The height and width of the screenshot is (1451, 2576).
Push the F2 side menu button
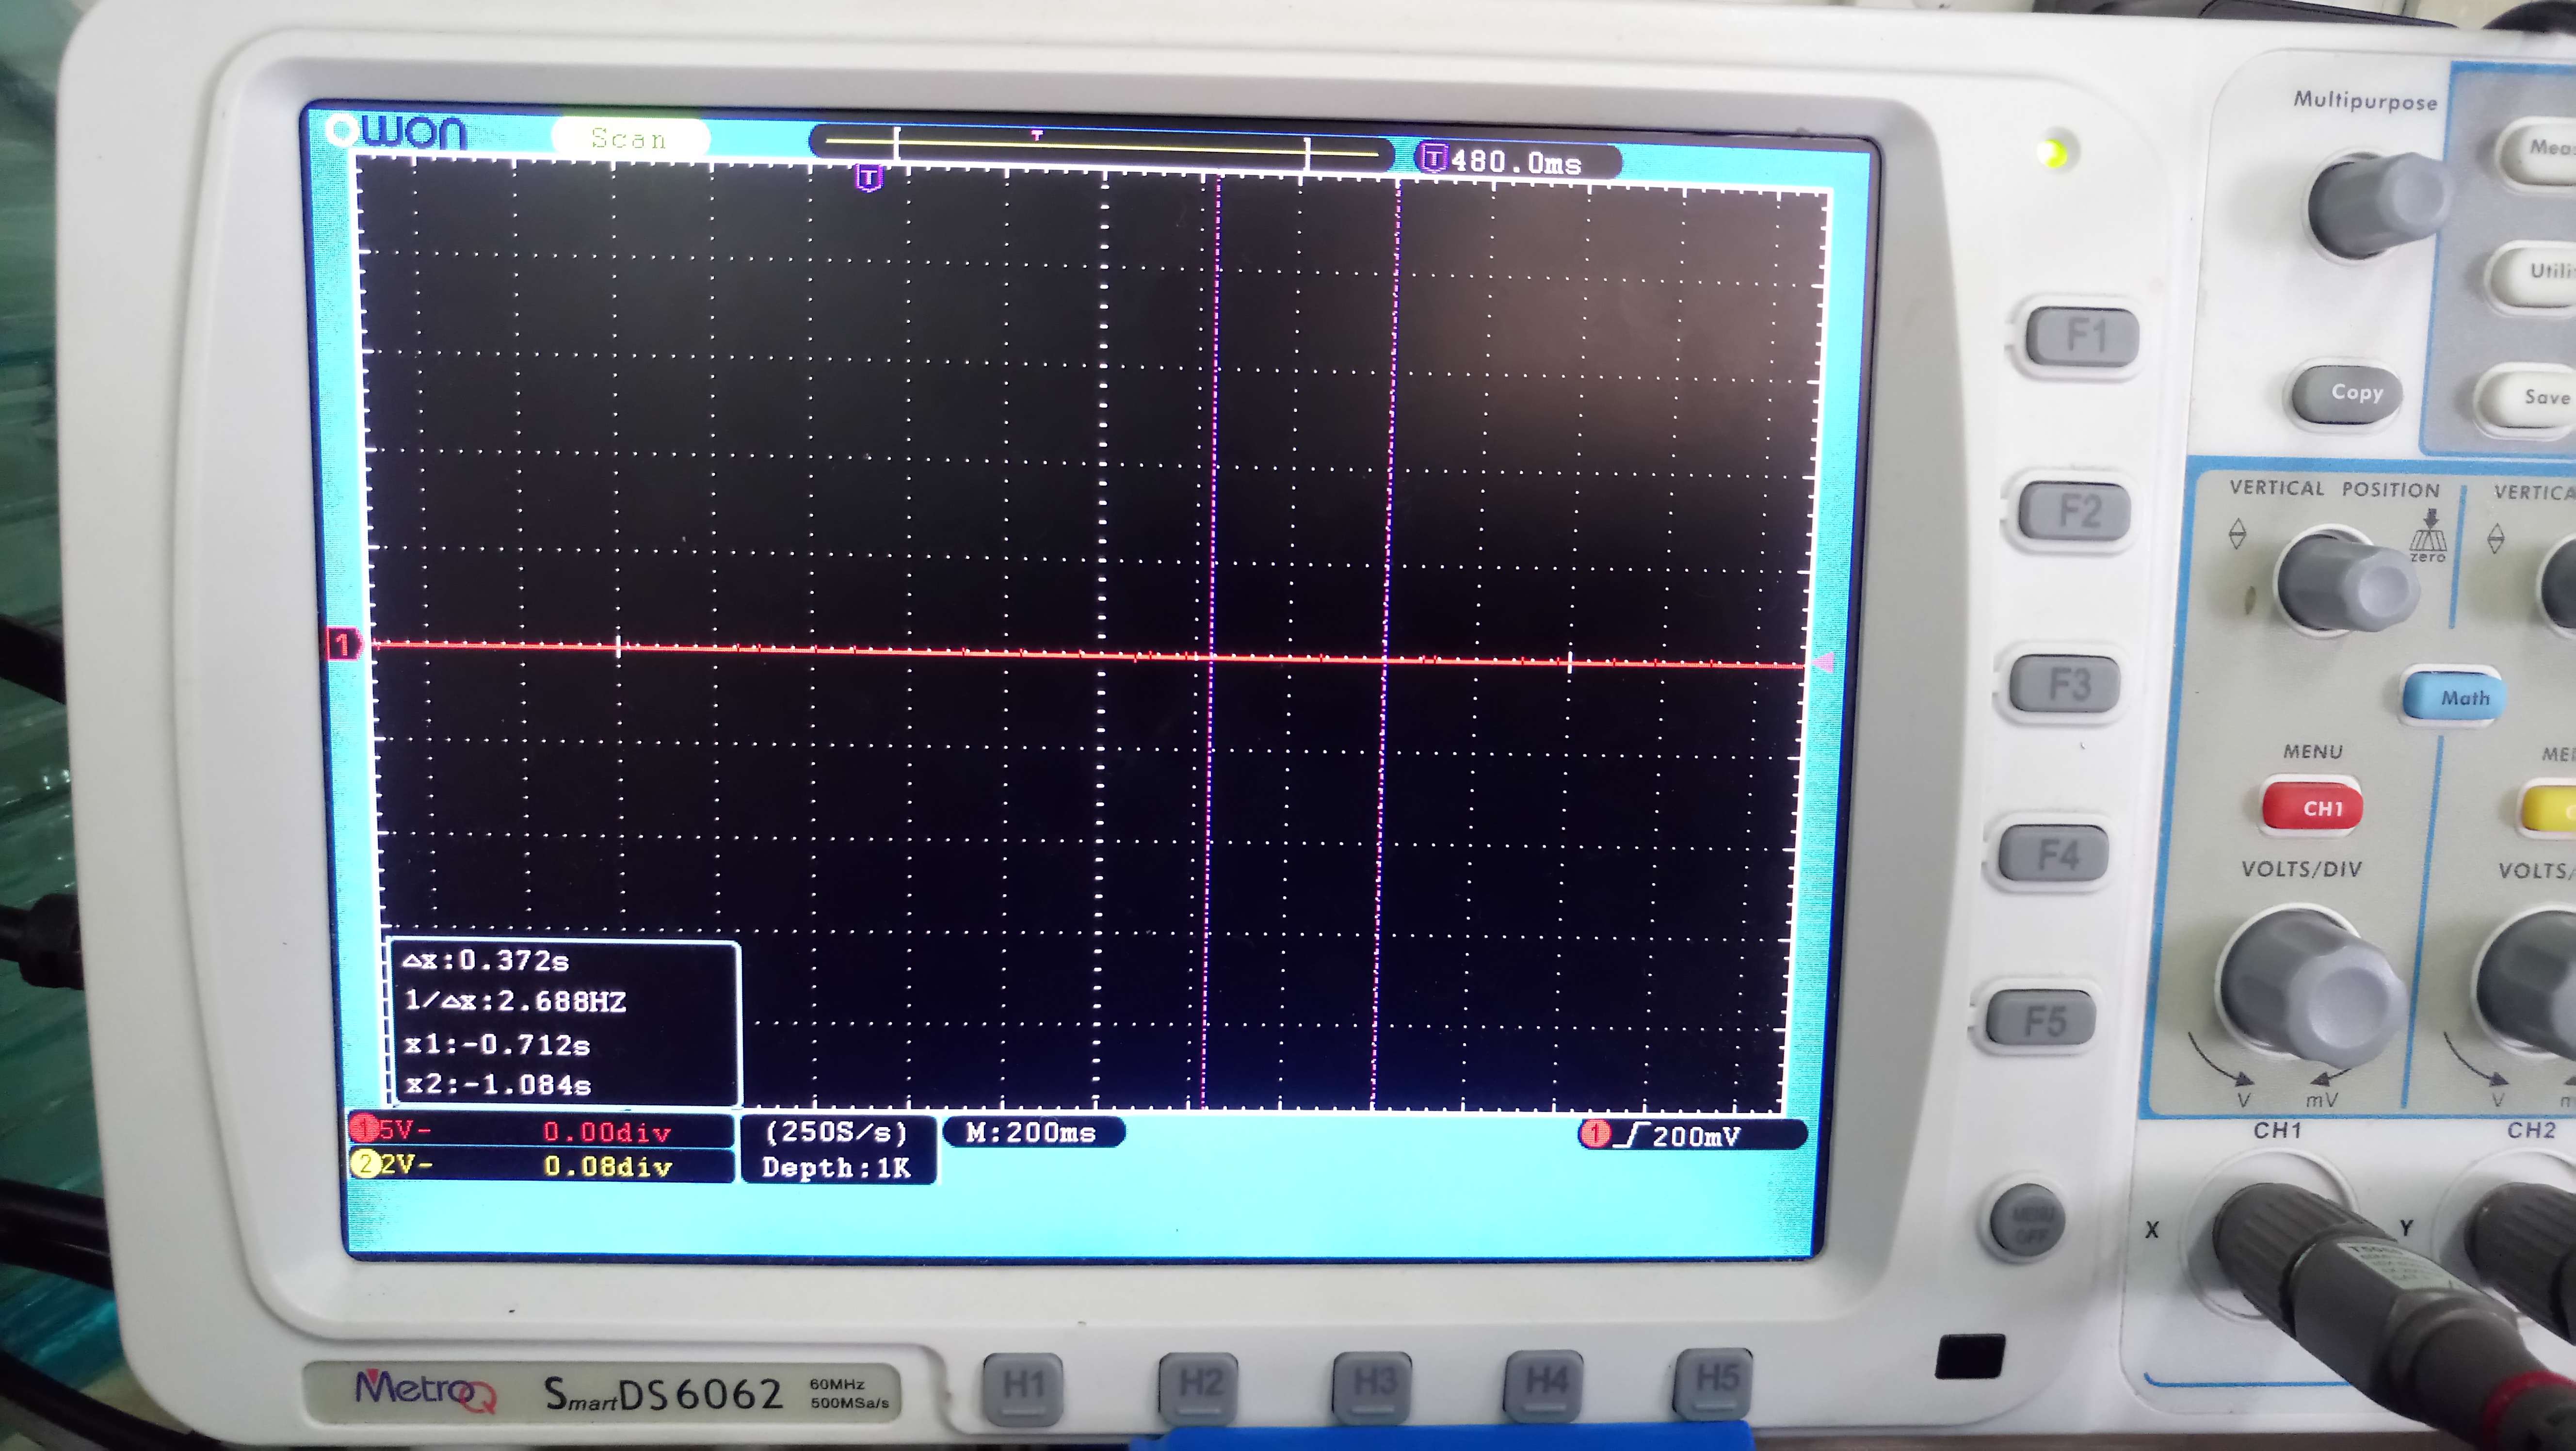click(2075, 511)
